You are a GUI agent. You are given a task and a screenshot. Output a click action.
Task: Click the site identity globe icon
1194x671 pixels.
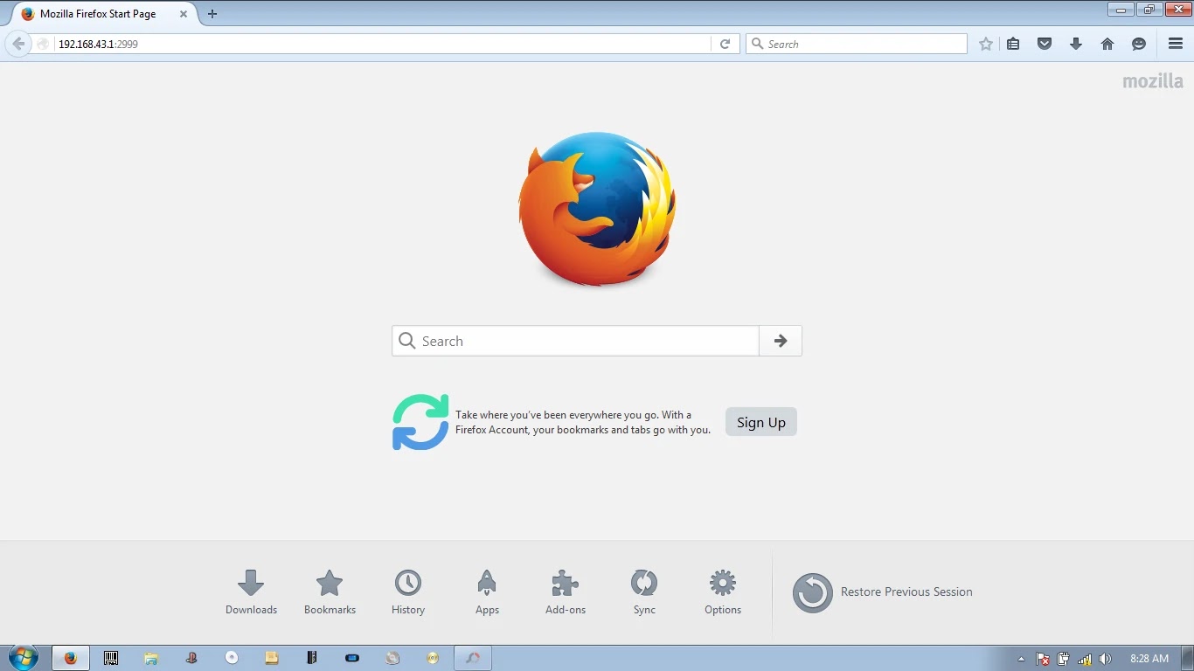(x=42, y=44)
